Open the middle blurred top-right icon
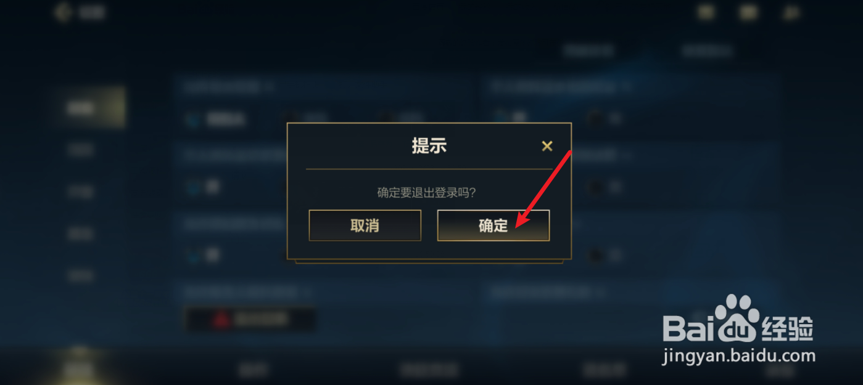This screenshot has height=385, width=863. [x=749, y=12]
